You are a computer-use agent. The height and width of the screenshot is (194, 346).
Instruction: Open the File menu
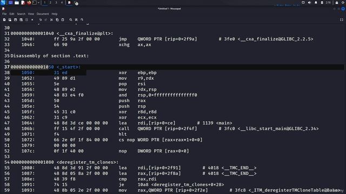(x=4, y=14)
